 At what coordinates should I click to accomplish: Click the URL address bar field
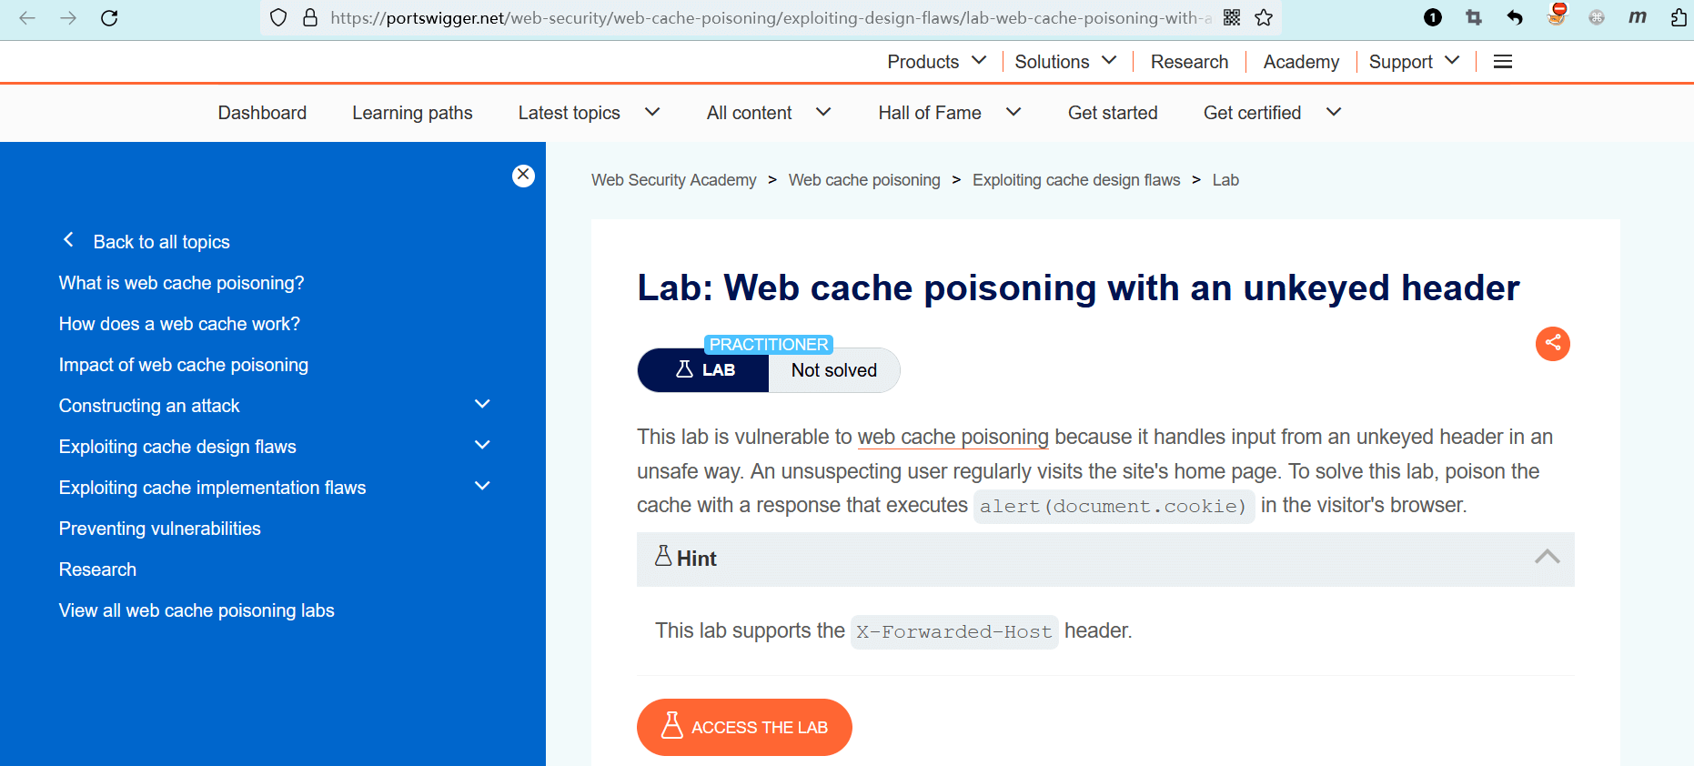tap(764, 18)
